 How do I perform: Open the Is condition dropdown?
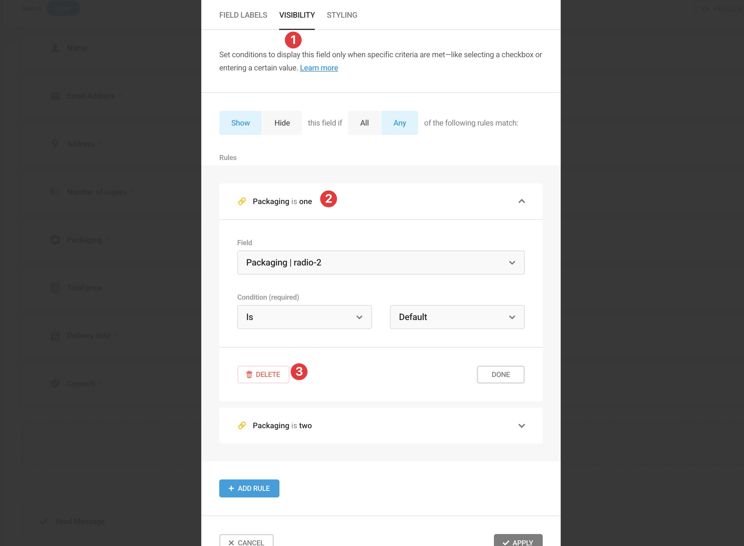pos(304,317)
